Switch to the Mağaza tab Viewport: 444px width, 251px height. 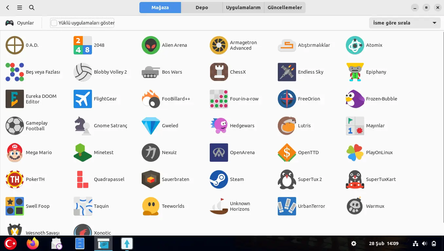point(160,8)
